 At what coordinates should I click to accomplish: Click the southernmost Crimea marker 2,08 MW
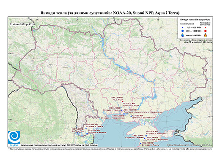pyautogui.click(x=140, y=144)
